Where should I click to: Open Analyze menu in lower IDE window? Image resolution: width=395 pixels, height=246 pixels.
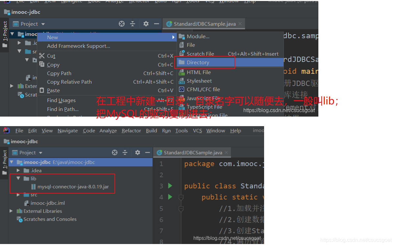click(108, 130)
